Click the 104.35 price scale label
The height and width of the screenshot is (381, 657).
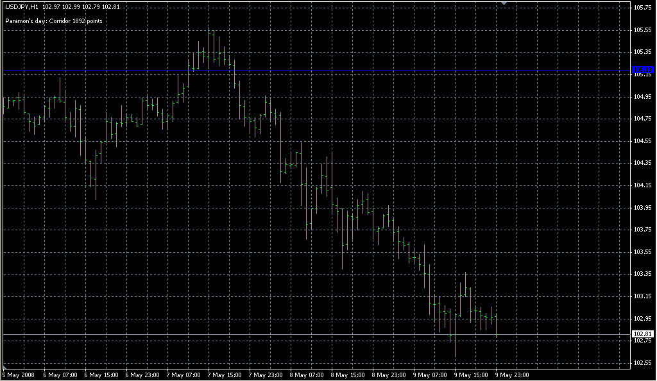[642, 163]
